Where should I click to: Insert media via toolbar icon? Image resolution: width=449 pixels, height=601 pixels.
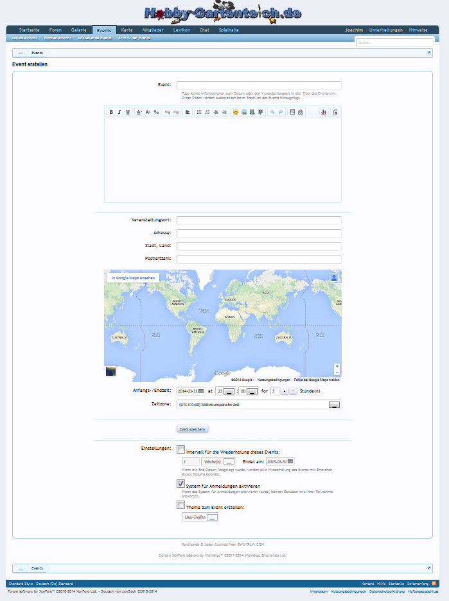coord(252,113)
